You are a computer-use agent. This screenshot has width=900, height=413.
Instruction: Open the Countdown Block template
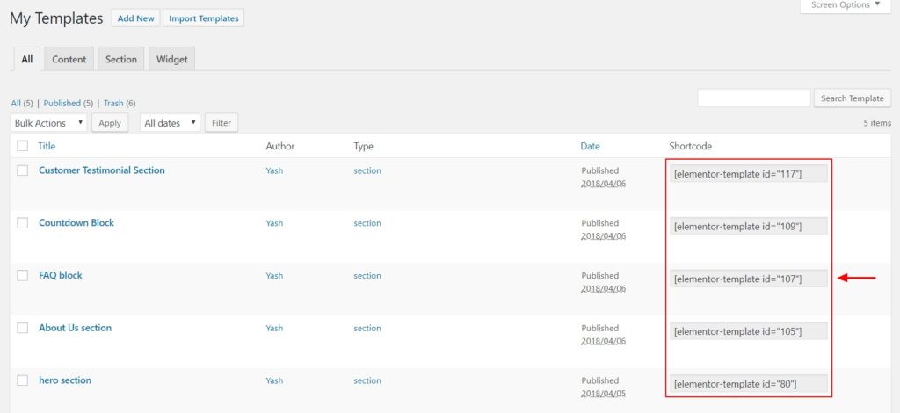click(x=76, y=222)
